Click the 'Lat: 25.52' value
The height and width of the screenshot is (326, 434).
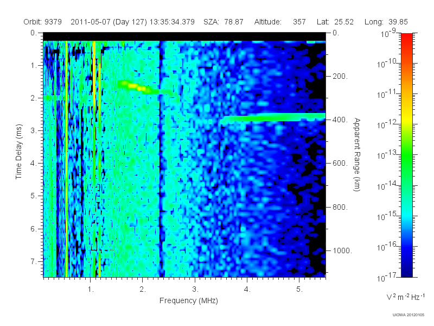tap(335, 22)
